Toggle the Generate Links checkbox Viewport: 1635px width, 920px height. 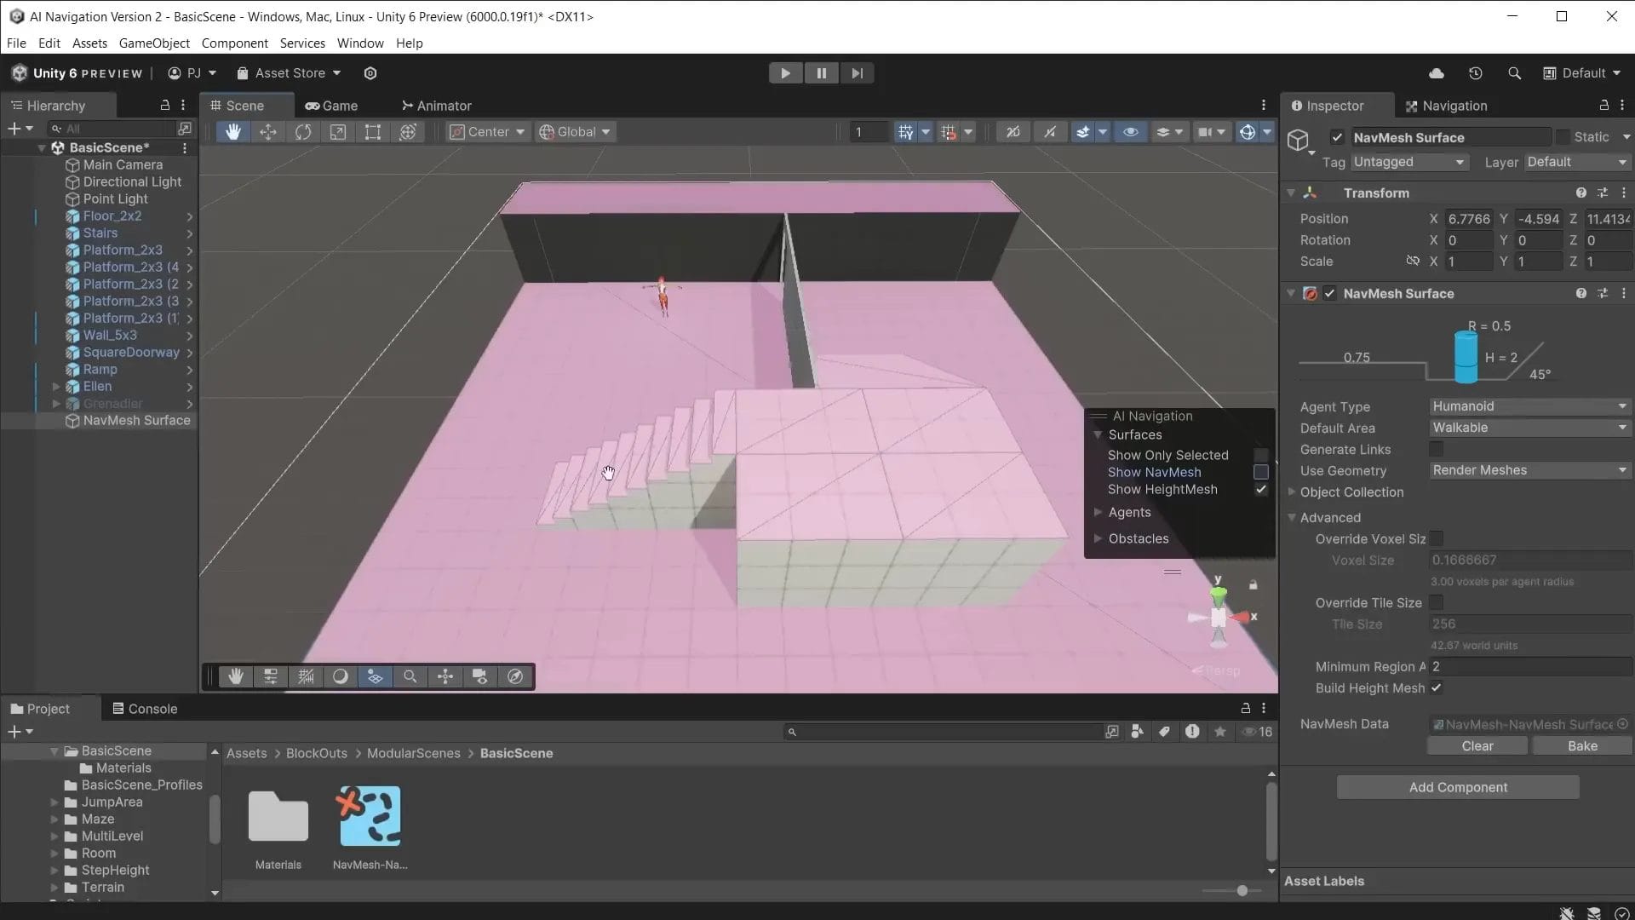1437,449
